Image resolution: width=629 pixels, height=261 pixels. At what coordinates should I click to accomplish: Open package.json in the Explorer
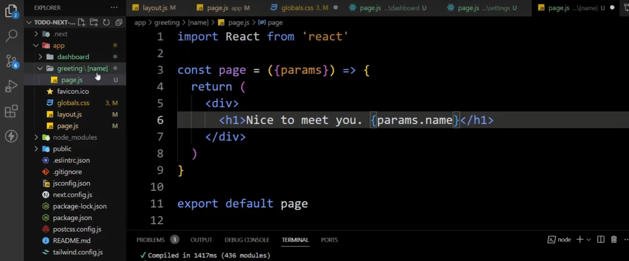click(x=72, y=217)
